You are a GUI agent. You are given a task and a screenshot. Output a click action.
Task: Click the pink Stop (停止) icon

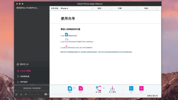[x=141, y=88]
